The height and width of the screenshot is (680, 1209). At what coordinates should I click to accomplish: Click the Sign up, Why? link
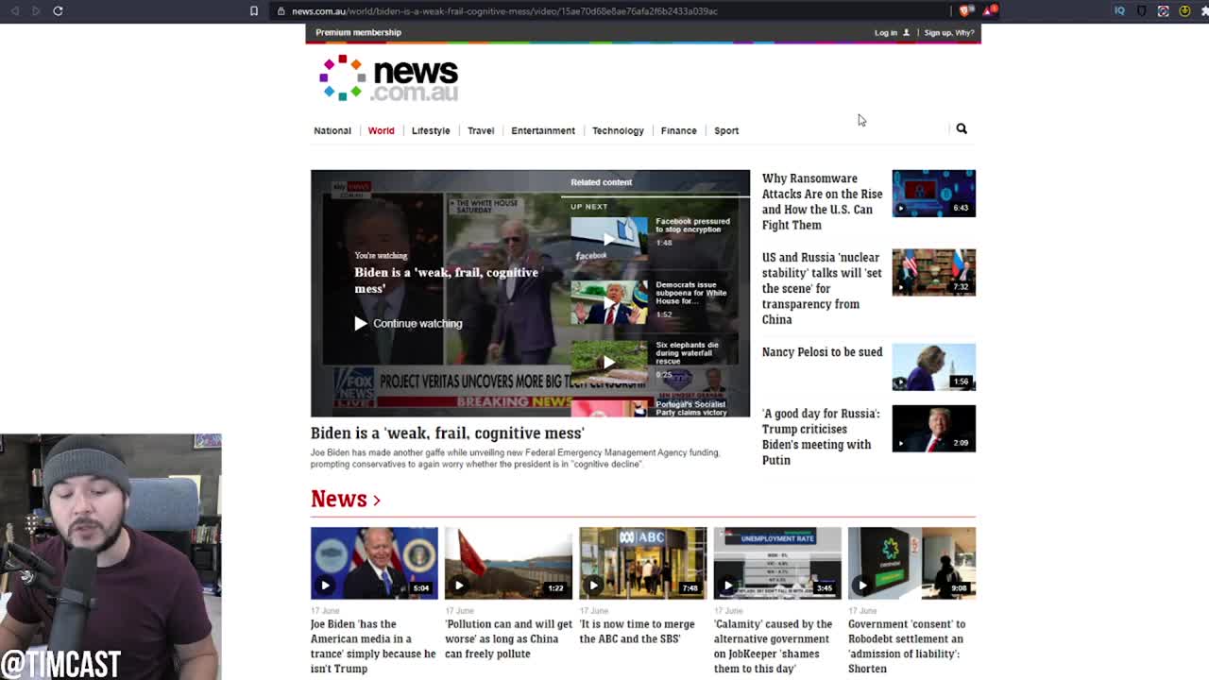pos(949,32)
